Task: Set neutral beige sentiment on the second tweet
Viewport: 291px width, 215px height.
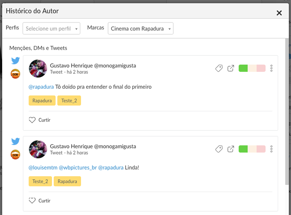Action: click(x=252, y=149)
